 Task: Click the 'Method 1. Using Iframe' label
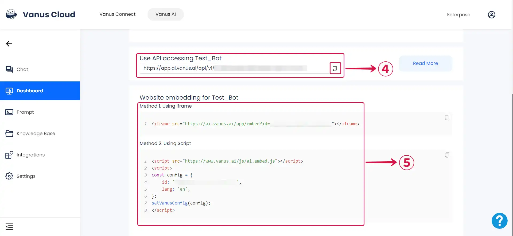pyautogui.click(x=166, y=106)
